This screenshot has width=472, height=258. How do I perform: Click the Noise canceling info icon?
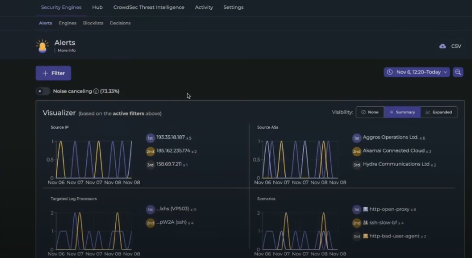click(96, 91)
